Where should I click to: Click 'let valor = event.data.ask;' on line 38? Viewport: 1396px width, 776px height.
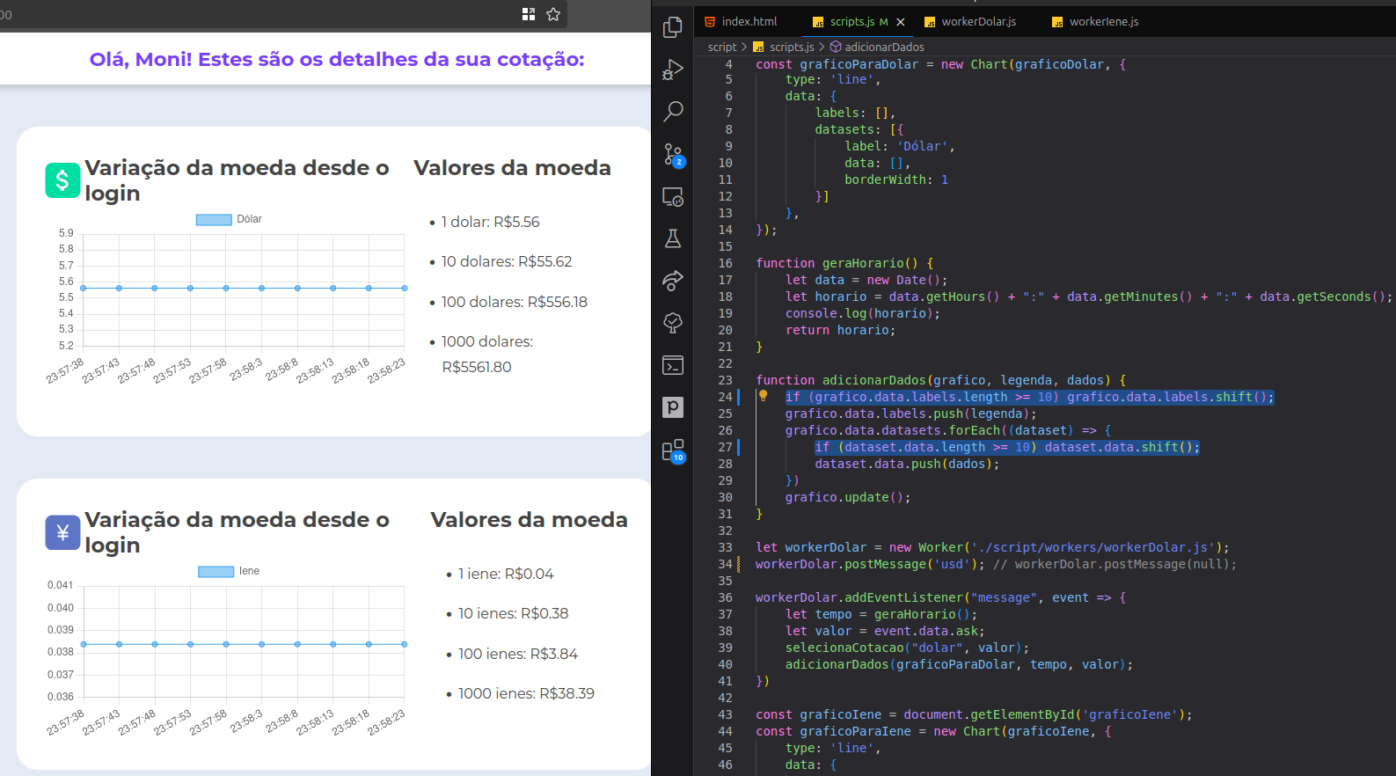point(885,631)
